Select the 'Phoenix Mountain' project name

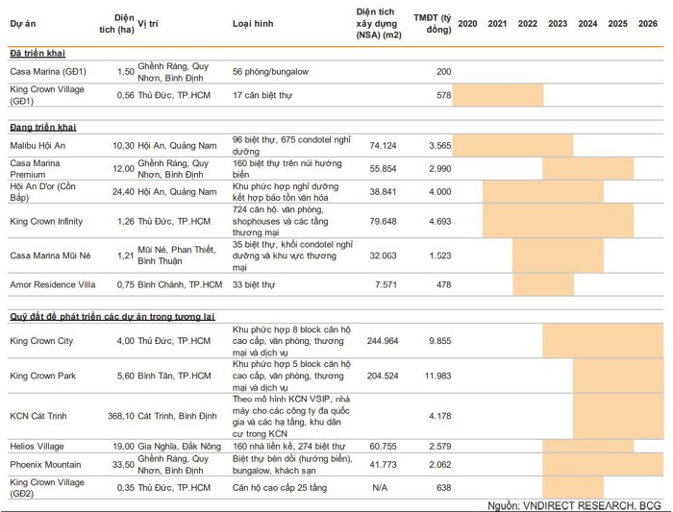click(45, 464)
